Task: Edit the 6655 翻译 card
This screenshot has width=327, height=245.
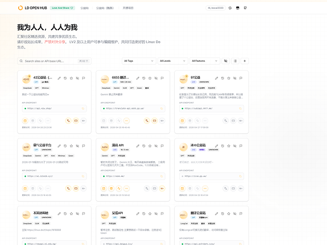Action: 138,78
